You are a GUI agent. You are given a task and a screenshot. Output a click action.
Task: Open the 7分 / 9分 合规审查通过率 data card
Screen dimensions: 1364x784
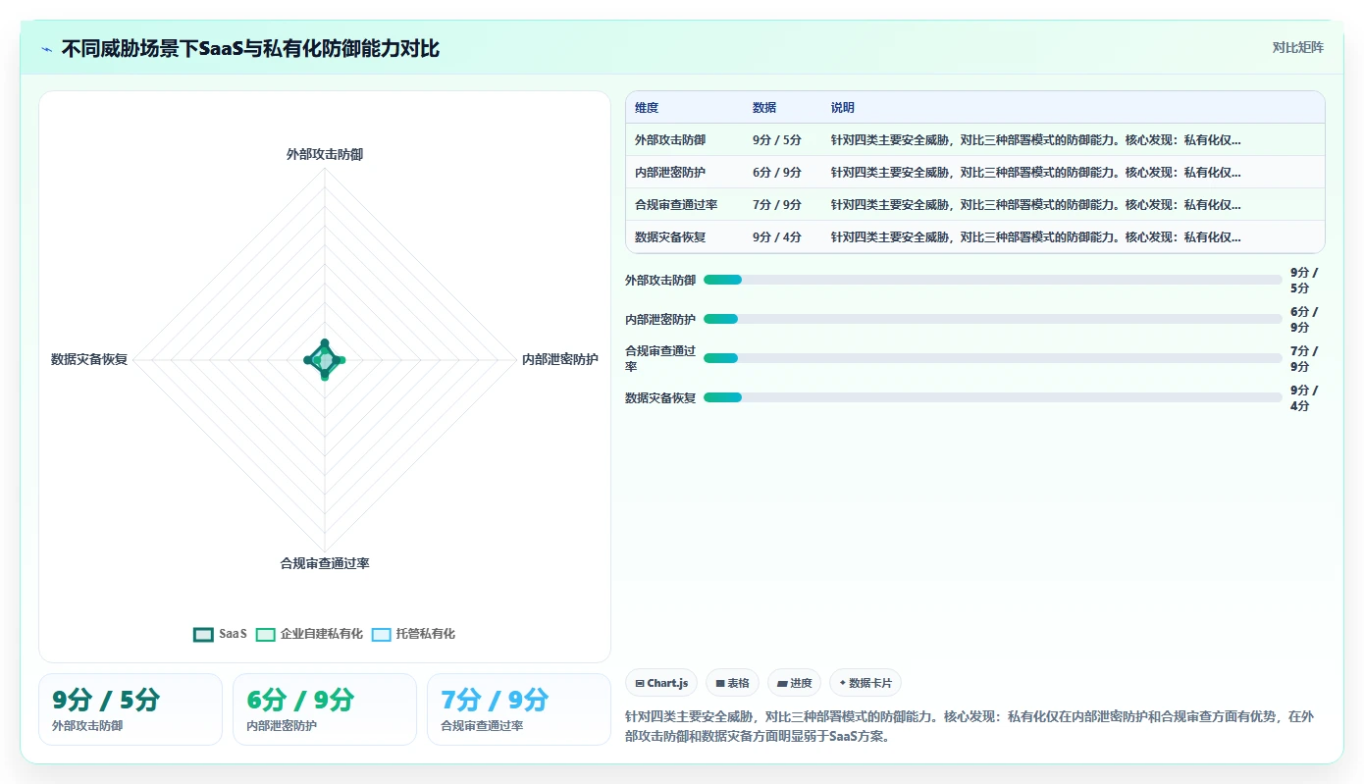[x=519, y=709]
